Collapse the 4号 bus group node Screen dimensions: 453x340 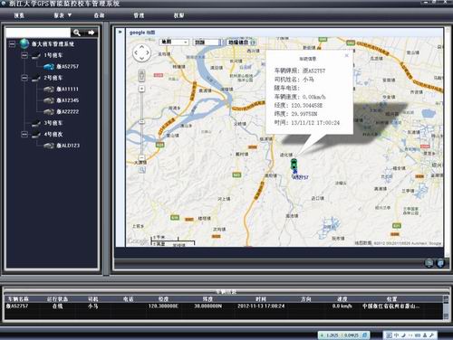[24, 134]
